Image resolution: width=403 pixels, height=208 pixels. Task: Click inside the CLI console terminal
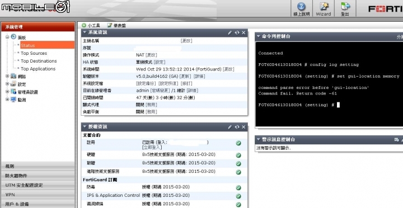coord(329,84)
